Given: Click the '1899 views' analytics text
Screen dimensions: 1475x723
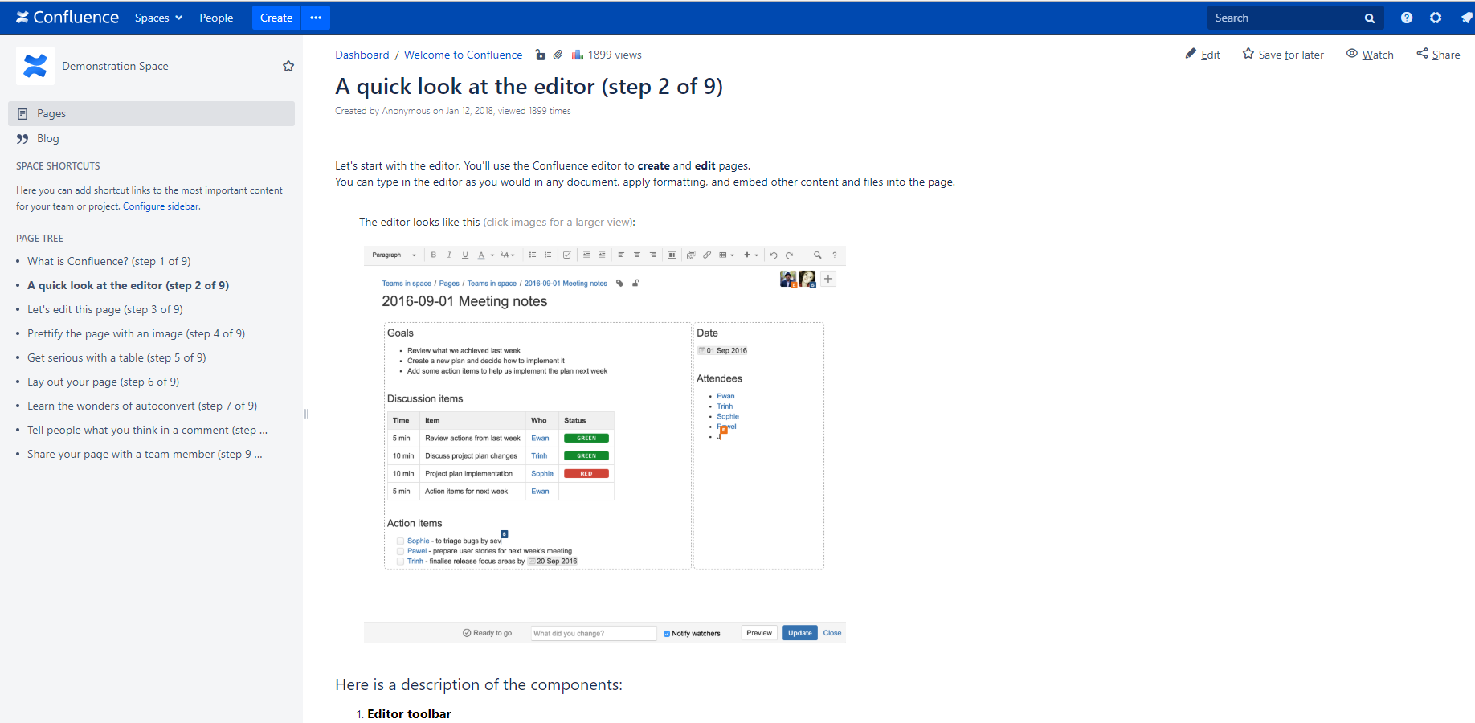Looking at the screenshot, I should coord(615,55).
